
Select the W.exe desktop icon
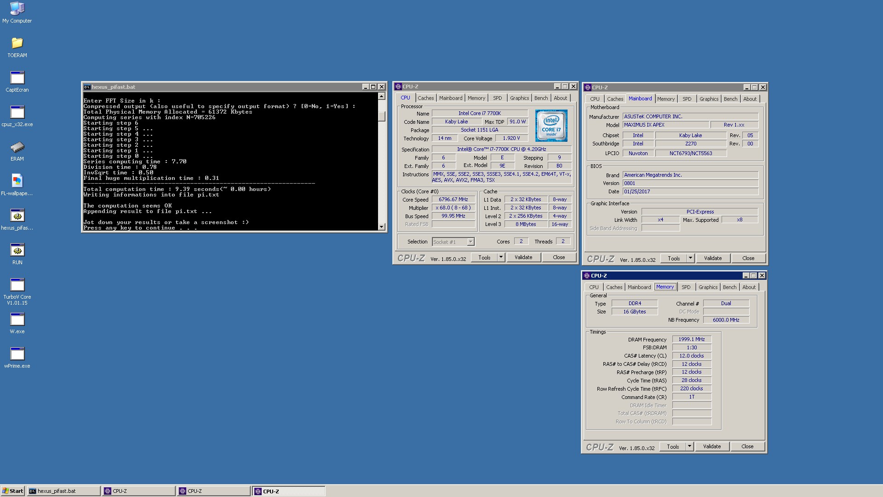tap(17, 323)
